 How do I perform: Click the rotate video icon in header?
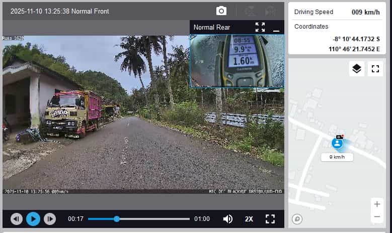pos(250,11)
